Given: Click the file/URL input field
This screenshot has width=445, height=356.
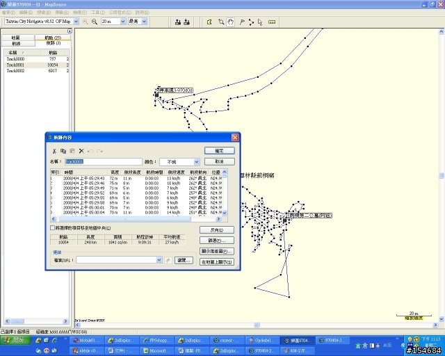Looking at the screenshot, I should point(116,260).
